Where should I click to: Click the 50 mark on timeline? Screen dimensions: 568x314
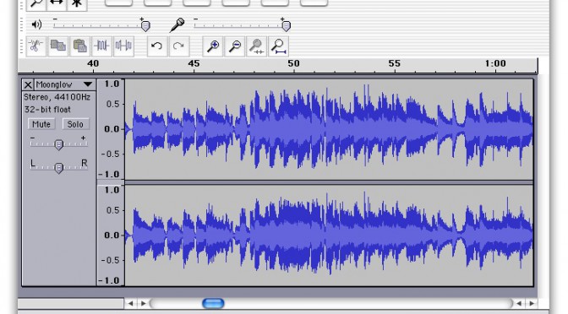click(x=294, y=63)
